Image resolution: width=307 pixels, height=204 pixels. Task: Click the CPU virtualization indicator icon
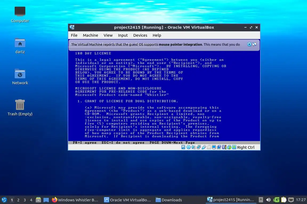pyautogui.click(x=224, y=147)
